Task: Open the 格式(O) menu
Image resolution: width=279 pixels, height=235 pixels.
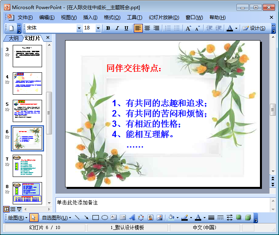Action: tap(112, 17)
